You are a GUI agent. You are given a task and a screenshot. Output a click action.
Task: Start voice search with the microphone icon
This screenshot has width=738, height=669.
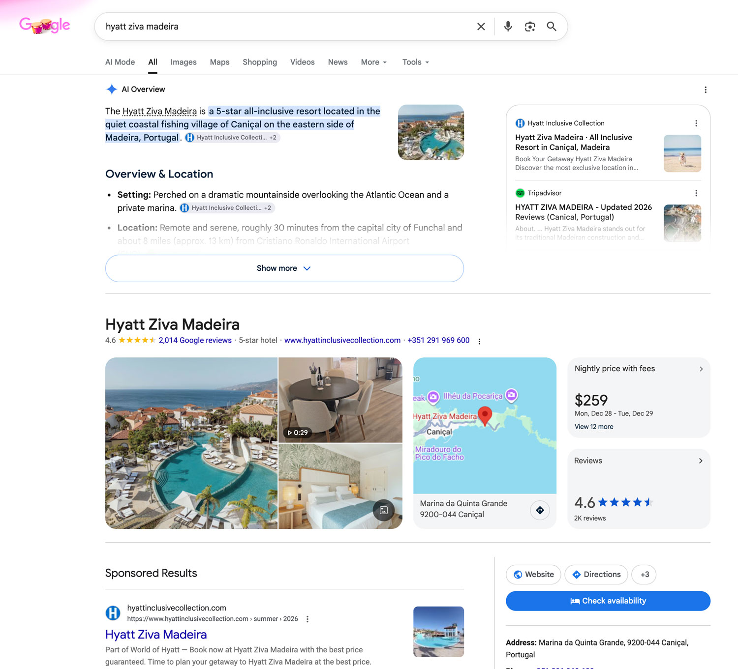tap(508, 27)
